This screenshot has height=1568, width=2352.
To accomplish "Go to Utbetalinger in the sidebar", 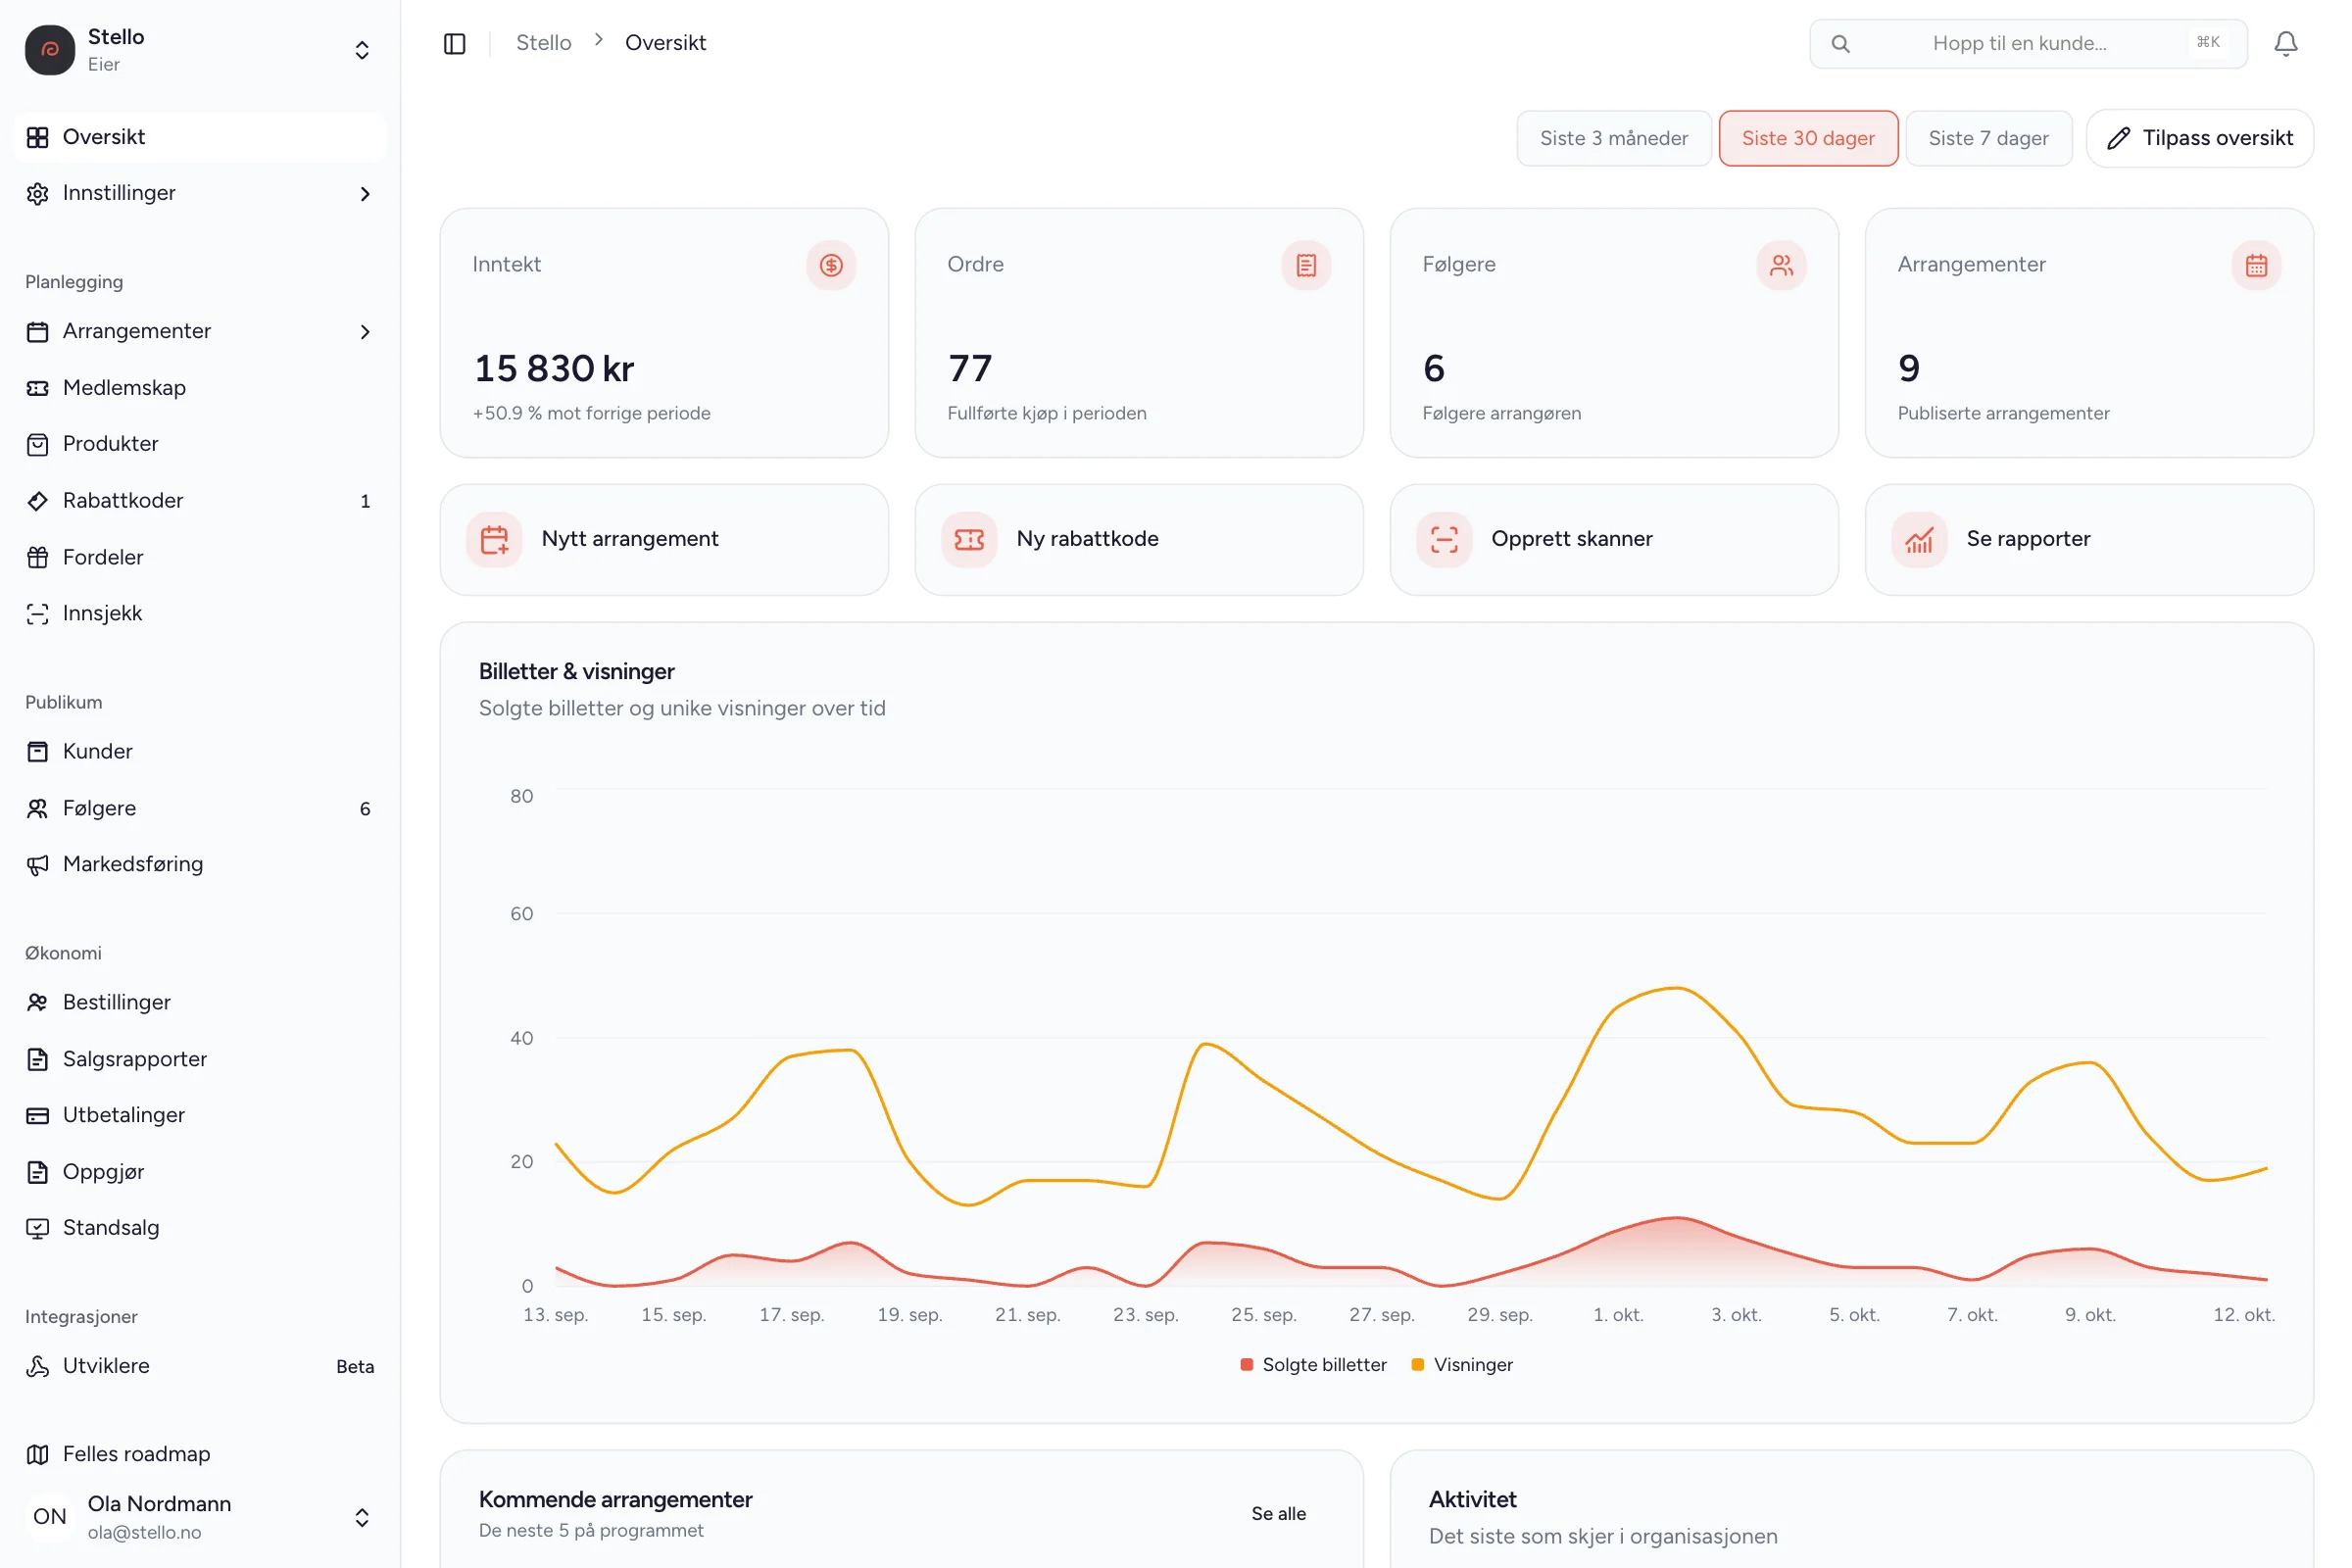I will 200,1115.
